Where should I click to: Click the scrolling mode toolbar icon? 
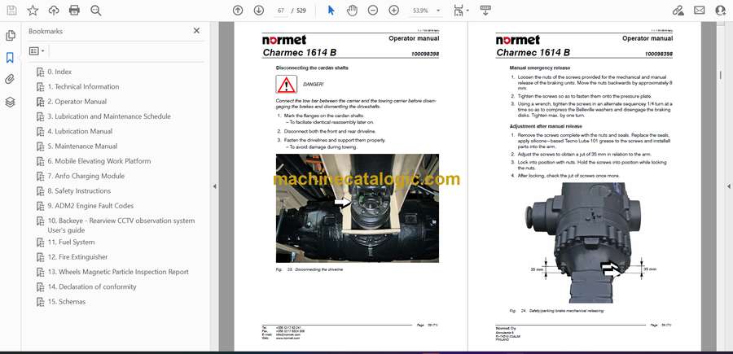point(485,11)
